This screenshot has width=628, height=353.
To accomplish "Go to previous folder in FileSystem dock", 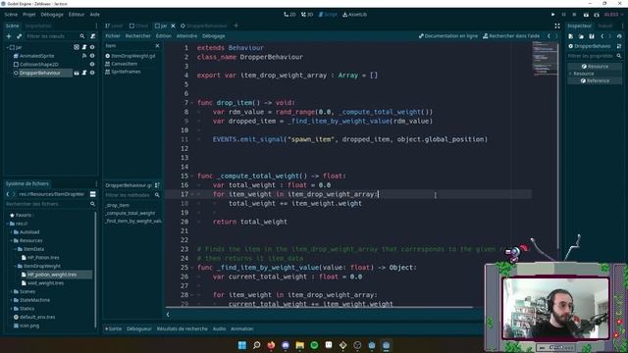I will pyautogui.click(x=8, y=194).
